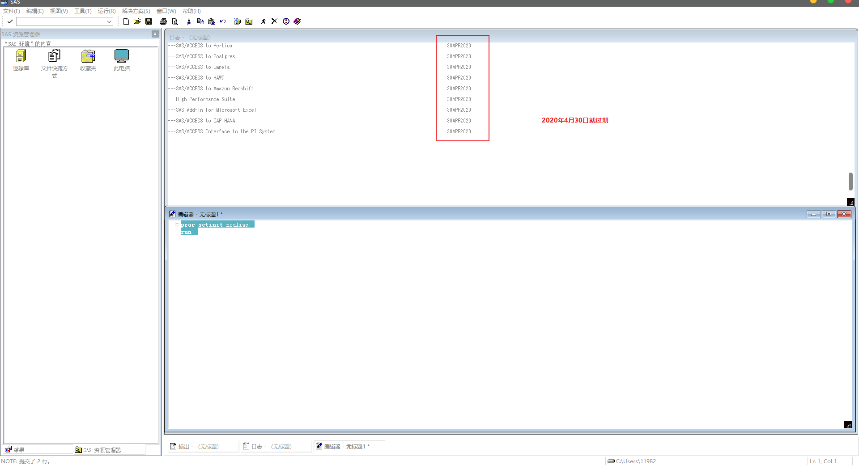Viewport: 859px width, 465px height.
Task: Open Help with the book icon
Action: pos(297,21)
